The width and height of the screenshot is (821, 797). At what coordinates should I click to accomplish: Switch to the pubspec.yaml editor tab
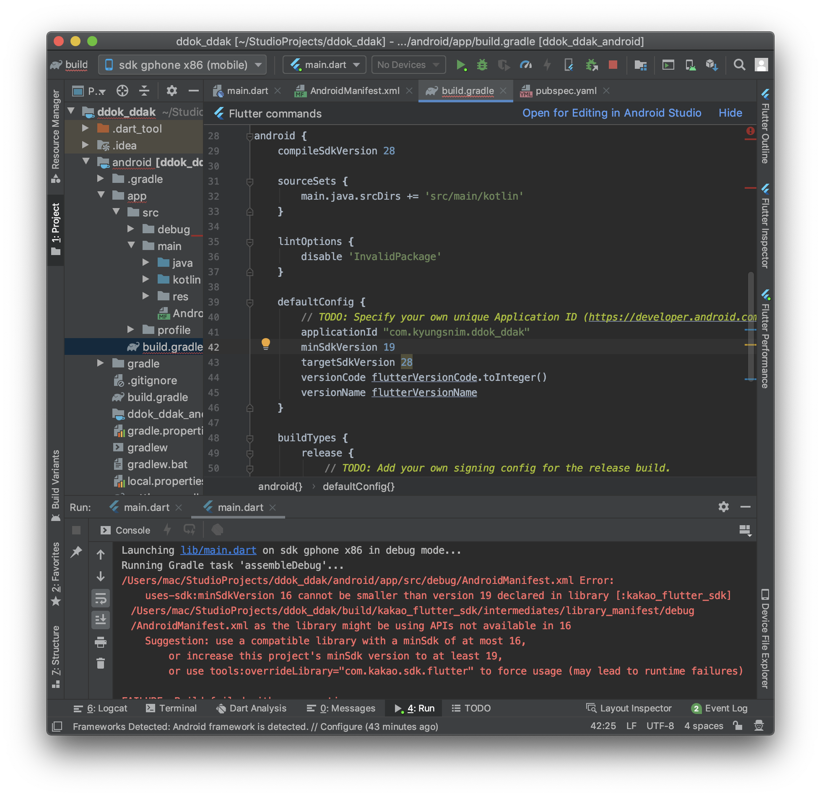(565, 91)
